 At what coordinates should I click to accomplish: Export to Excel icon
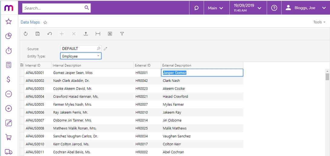pyautogui.click(x=110, y=33)
